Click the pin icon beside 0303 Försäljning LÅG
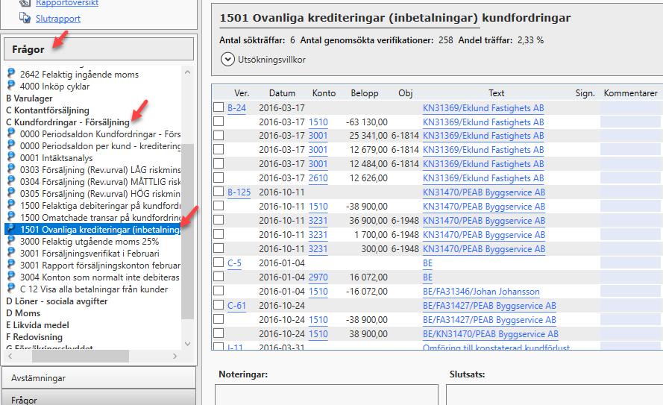The image size is (663, 405). tap(11, 169)
